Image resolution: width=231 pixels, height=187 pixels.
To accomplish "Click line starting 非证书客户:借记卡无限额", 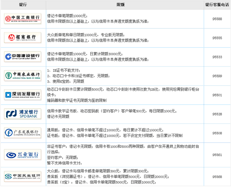I will pos(123,147).
